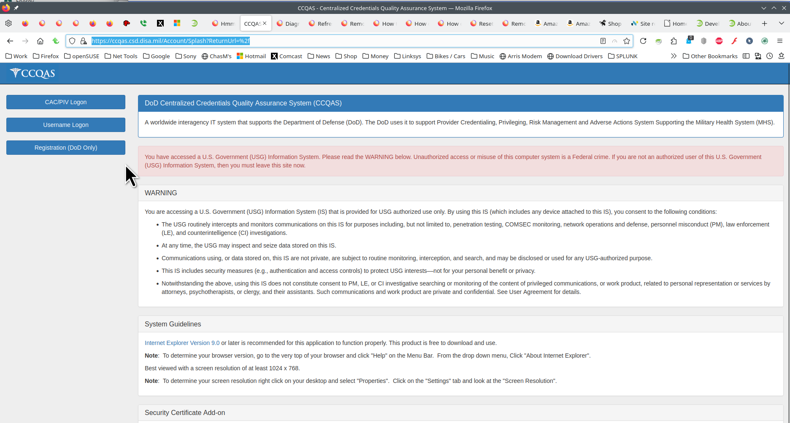Image resolution: width=790 pixels, height=423 pixels.
Task: Switch to the Reset tab
Action: click(x=482, y=23)
